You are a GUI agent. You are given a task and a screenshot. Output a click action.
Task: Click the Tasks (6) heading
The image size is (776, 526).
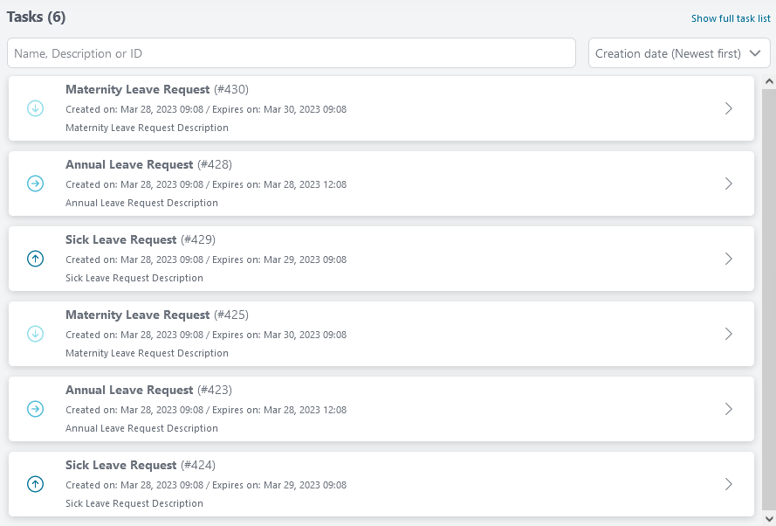[x=36, y=17]
